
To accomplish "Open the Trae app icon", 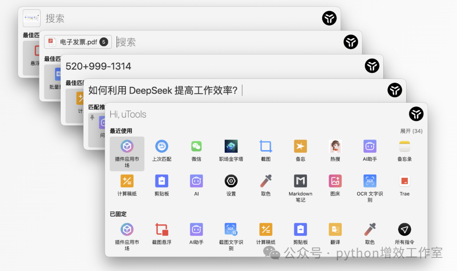I will [x=404, y=185].
